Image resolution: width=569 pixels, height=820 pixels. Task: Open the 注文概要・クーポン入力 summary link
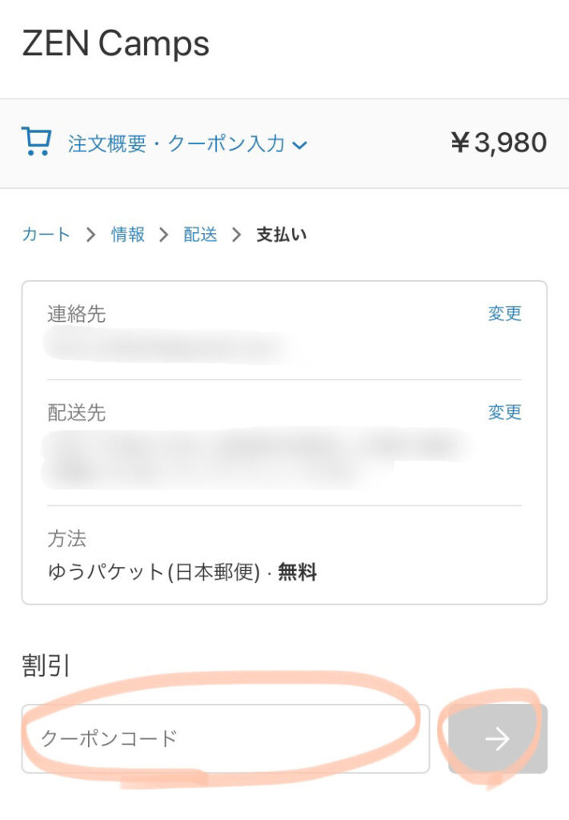point(176,143)
